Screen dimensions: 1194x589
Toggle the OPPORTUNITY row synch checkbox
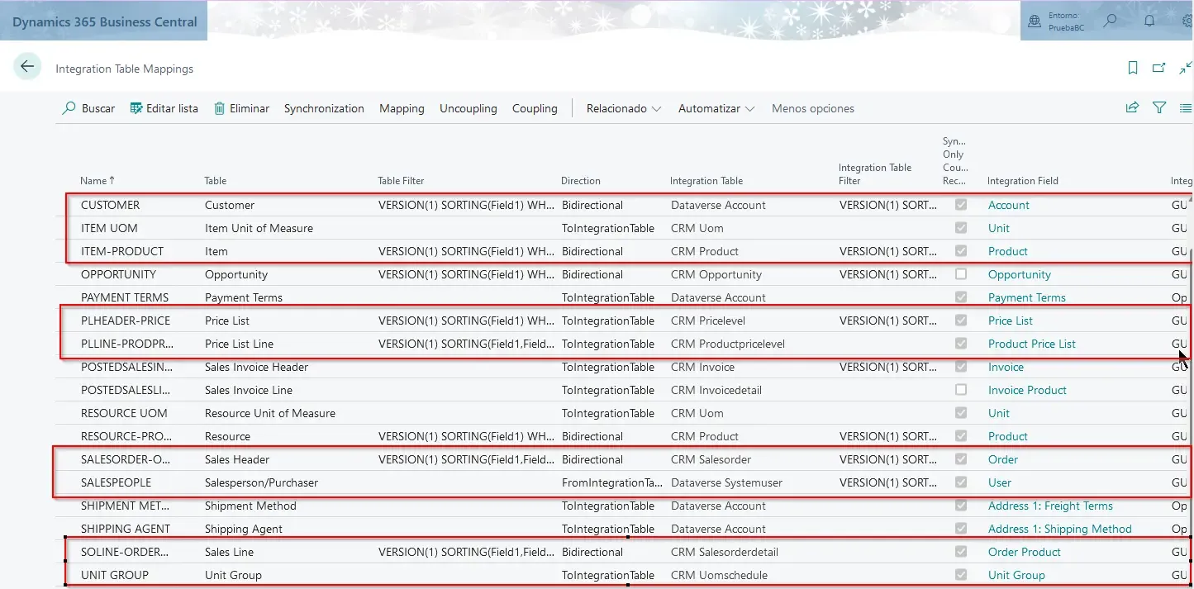click(960, 273)
